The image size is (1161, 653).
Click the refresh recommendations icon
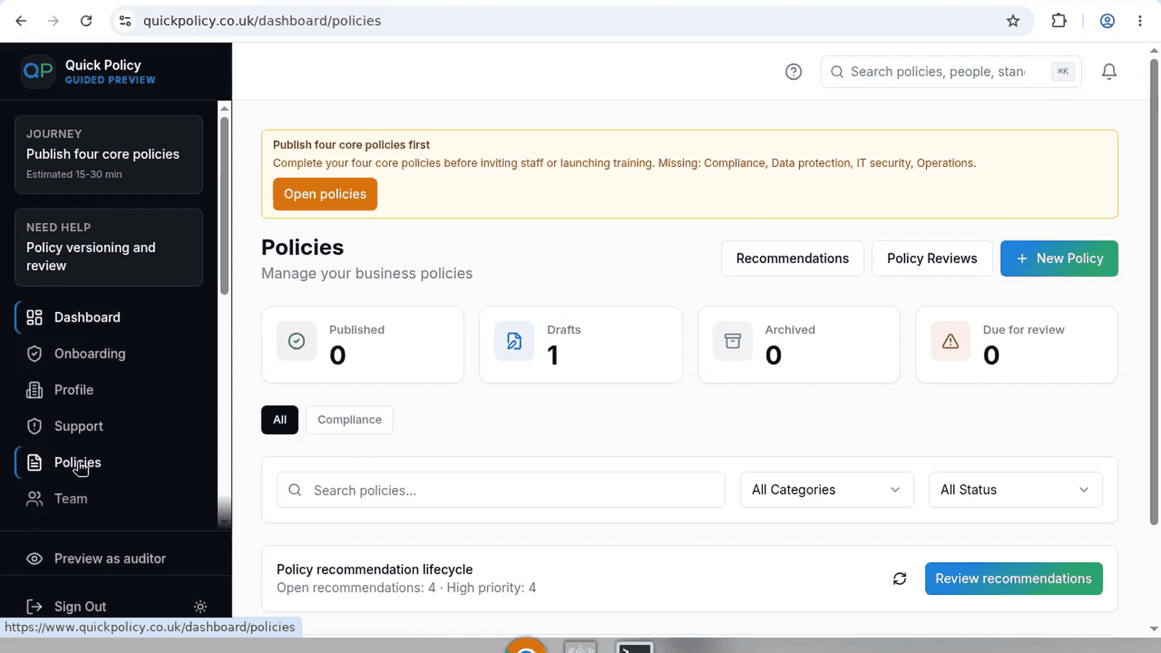click(900, 579)
